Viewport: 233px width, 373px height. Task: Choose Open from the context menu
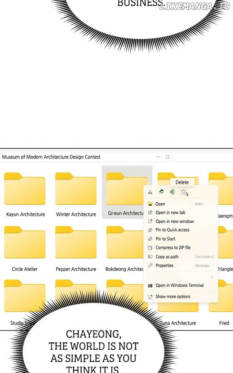(x=160, y=204)
